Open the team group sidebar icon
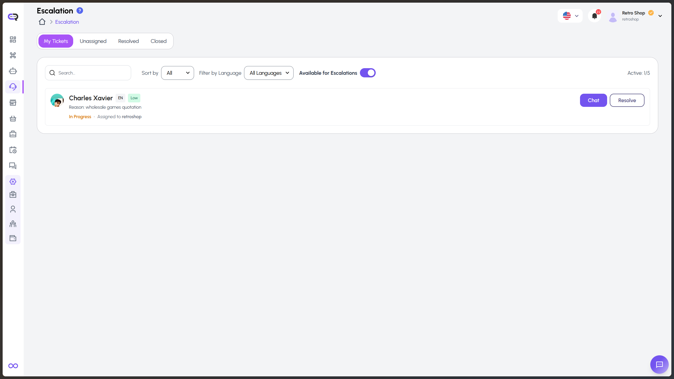This screenshot has height=379, width=674. [13, 224]
